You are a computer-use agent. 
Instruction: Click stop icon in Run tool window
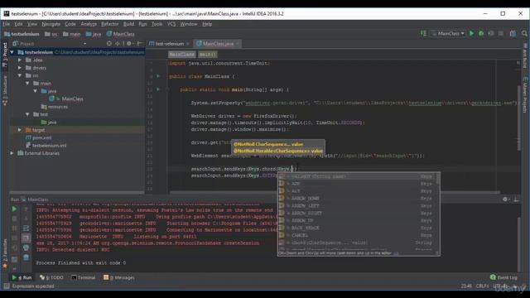point(14,219)
